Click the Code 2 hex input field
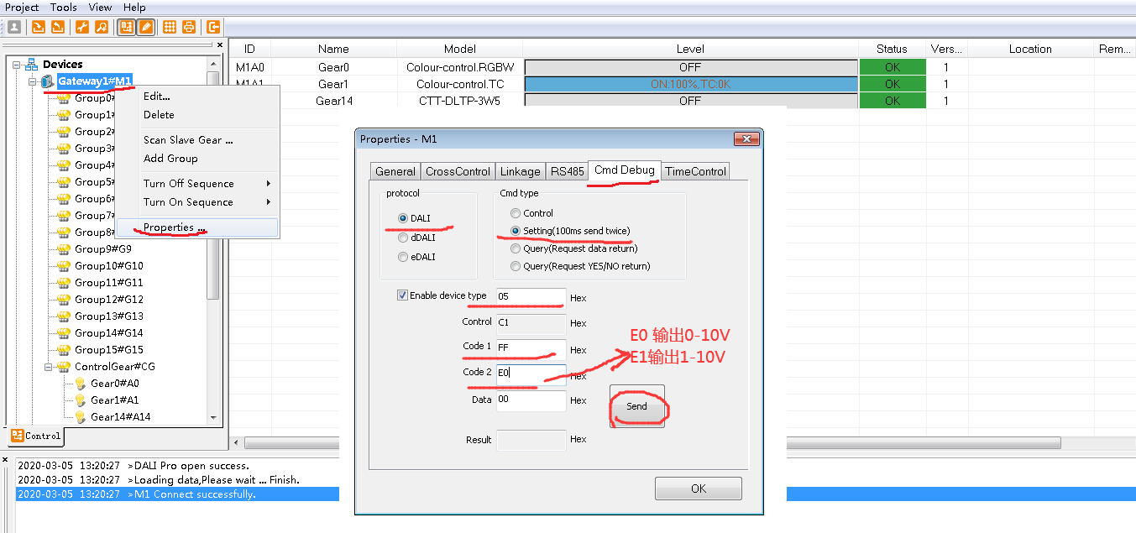Image resolution: width=1136 pixels, height=533 pixels. click(x=531, y=374)
